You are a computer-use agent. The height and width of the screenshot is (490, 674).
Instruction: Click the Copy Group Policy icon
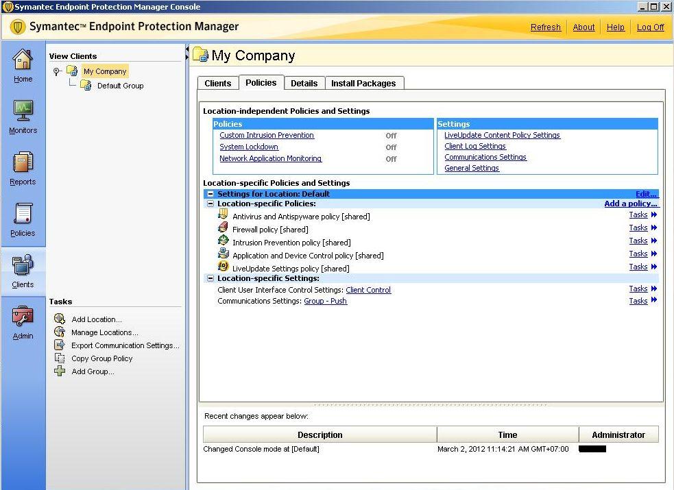pos(60,358)
